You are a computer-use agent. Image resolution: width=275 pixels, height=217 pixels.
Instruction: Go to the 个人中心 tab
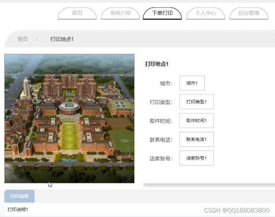tap(206, 13)
